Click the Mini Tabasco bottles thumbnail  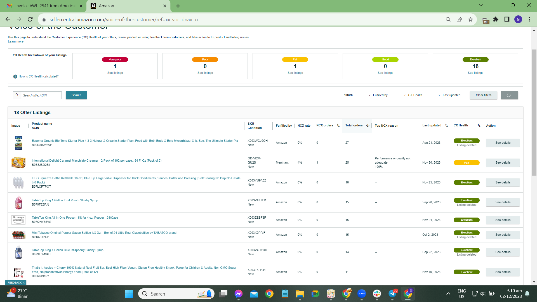(18, 235)
